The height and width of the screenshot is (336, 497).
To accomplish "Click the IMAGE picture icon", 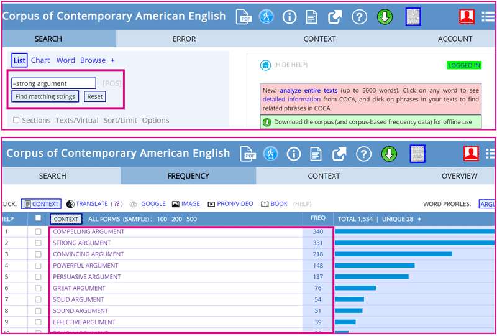I will 176,204.
